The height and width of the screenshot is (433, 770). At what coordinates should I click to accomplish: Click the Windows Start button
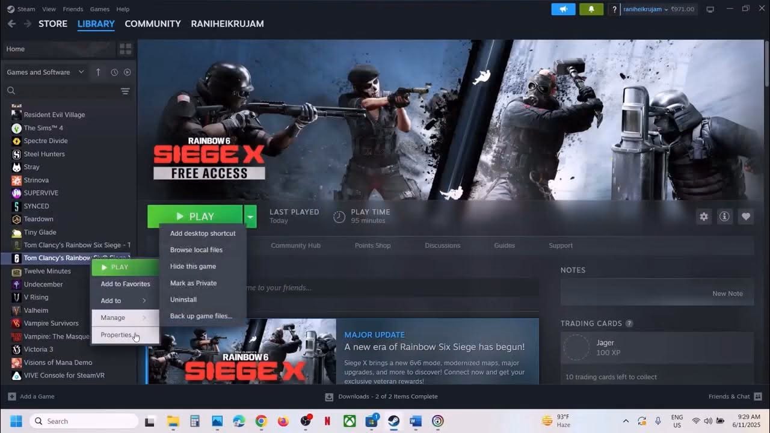16,421
